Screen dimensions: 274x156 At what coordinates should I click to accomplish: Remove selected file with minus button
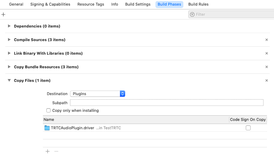[x=56, y=151]
